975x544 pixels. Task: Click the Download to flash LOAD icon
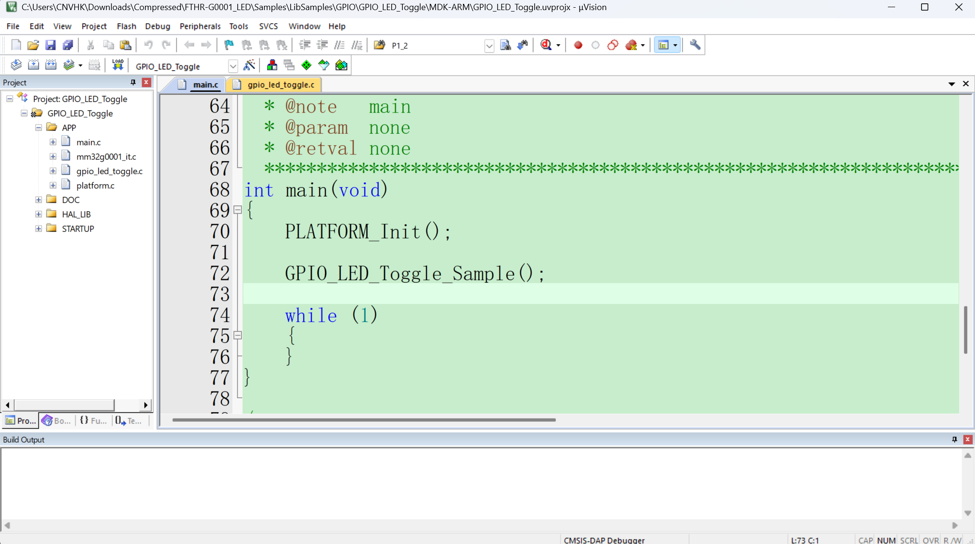(117, 65)
